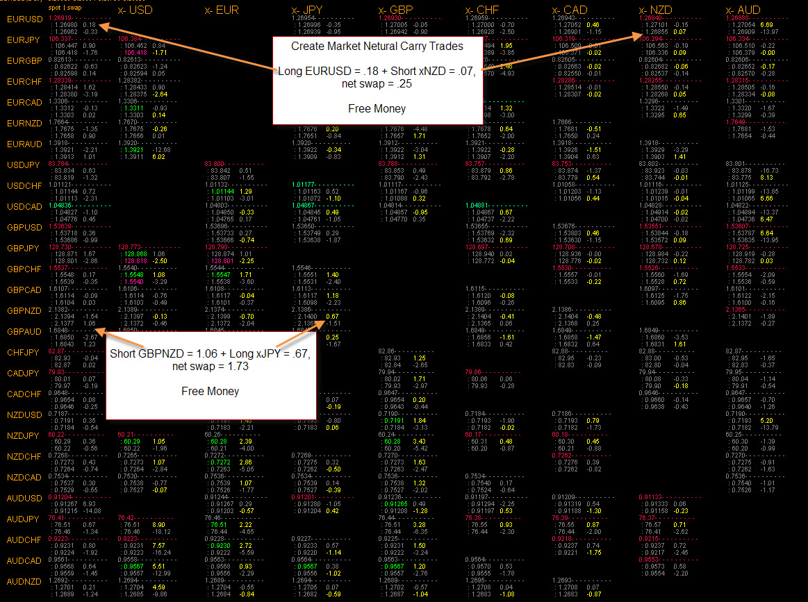
Task: Click the EURGBP pair label
Action: pyautogui.click(x=25, y=61)
